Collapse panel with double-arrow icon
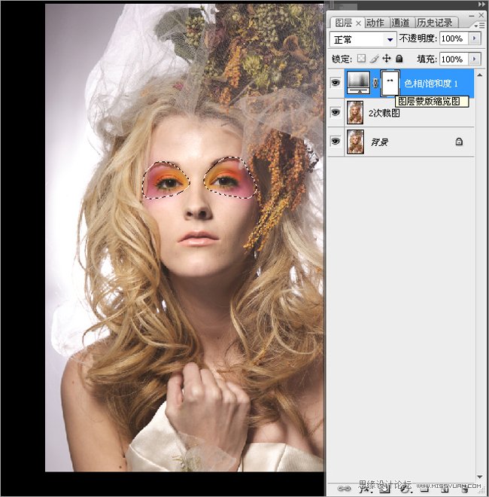 [x=480, y=5]
